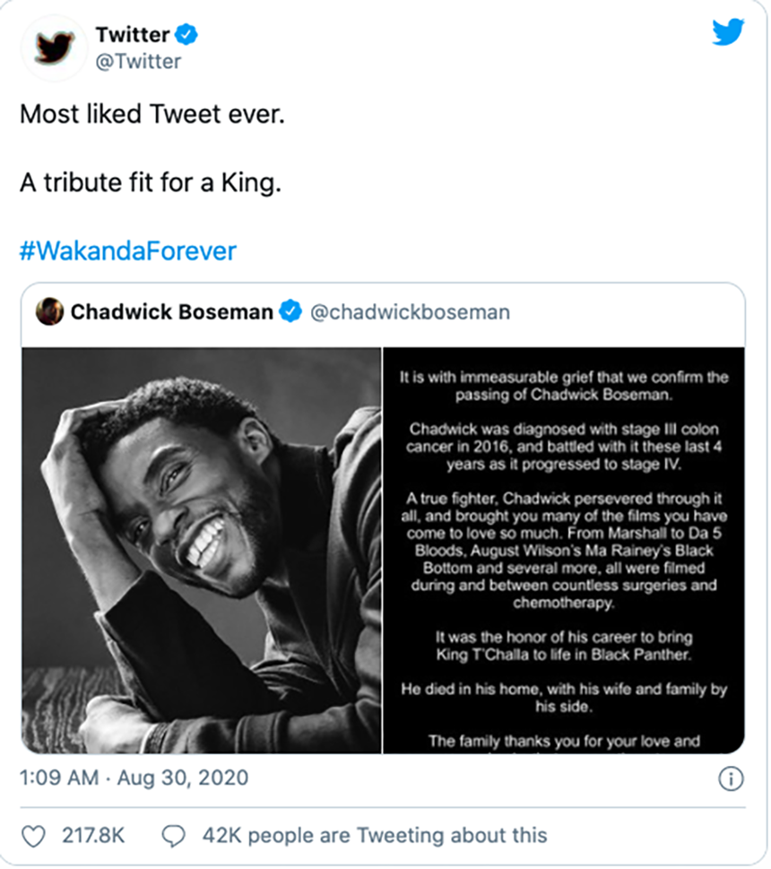771x869 pixels.
Task: Open the #WakandaForever hashtag
Action: [x=127, y=250]
